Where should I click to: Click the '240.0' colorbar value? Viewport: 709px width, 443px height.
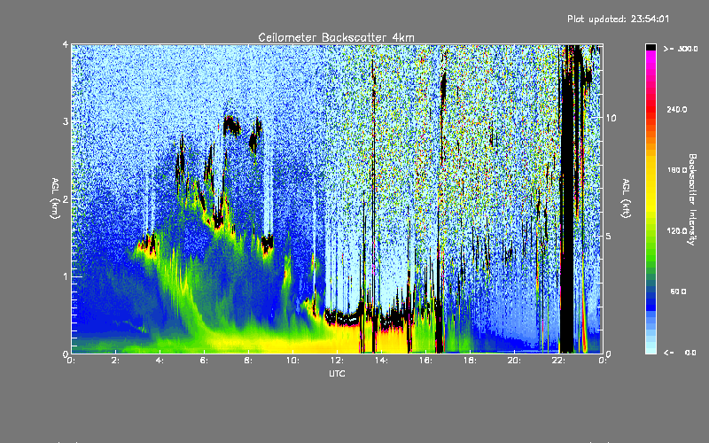(677, 110)
